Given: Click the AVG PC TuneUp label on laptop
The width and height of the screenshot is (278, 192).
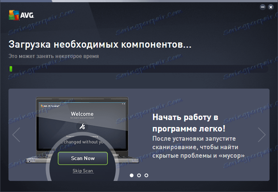Looking at the screenshot, I should [x=50, y=106].
